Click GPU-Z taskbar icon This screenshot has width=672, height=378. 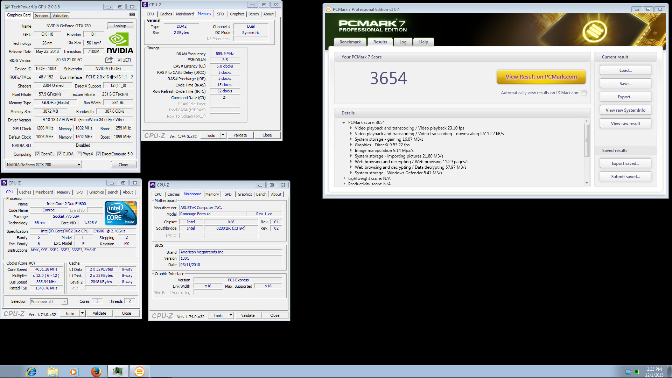click(118, 371)
